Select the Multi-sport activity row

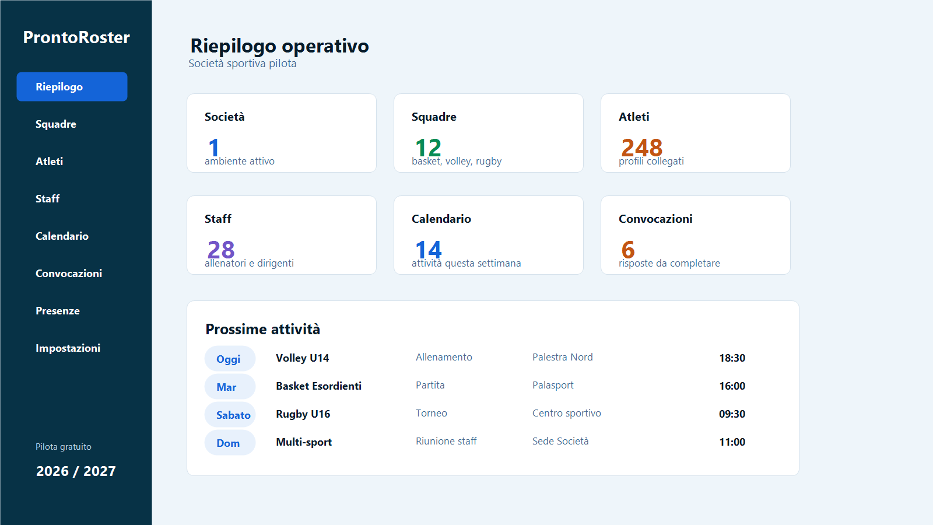point(304,442)
